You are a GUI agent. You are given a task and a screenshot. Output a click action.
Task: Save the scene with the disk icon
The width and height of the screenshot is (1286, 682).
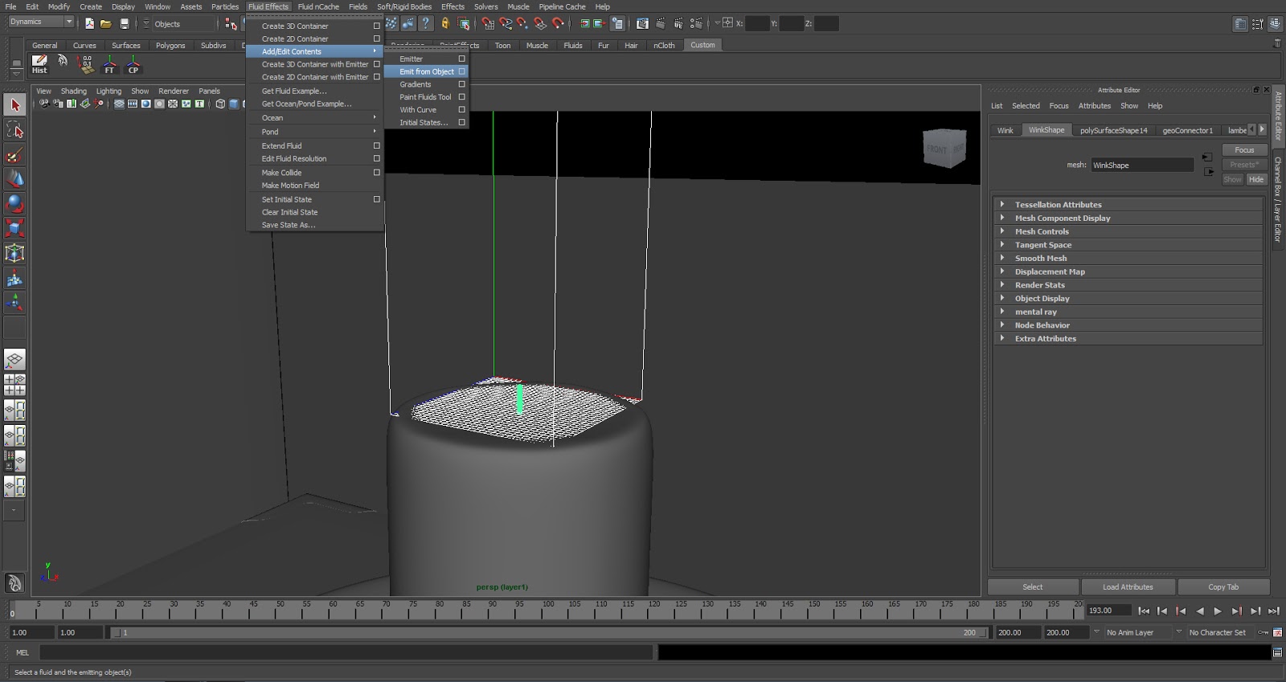(x=124, y=23)
